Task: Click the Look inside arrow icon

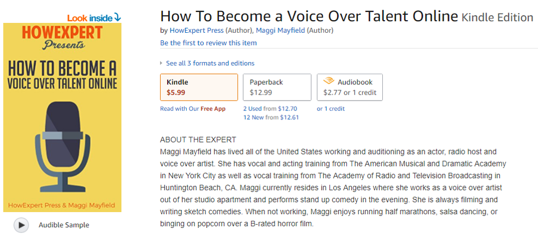Action: (x=117, y=17)
